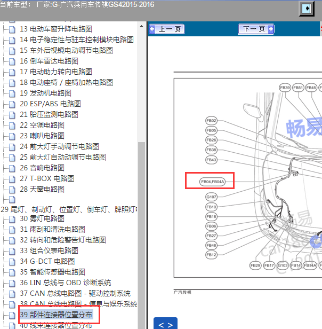This screenshot has width=322, height=329.
Task: Click the FB04,FB04A connector label in diagram
Action: (x=212, y=182)
